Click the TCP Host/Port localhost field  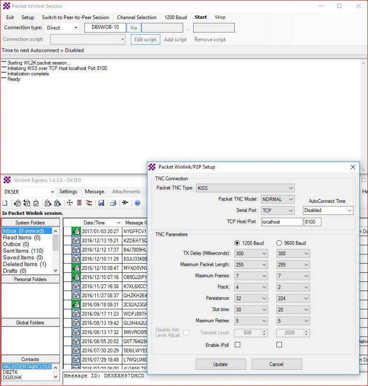(x=281, y=222)
